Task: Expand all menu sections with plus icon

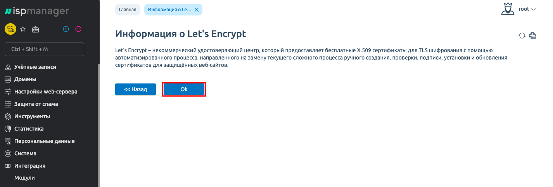Action: 66,29
